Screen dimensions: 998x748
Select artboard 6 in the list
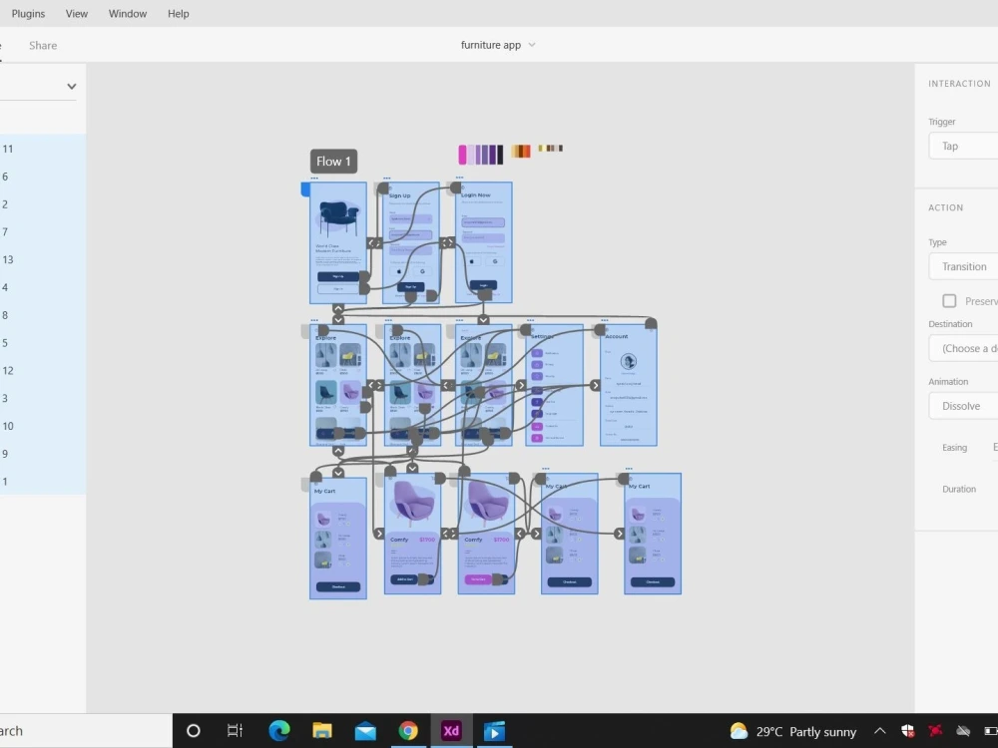(x=43, y=177)
